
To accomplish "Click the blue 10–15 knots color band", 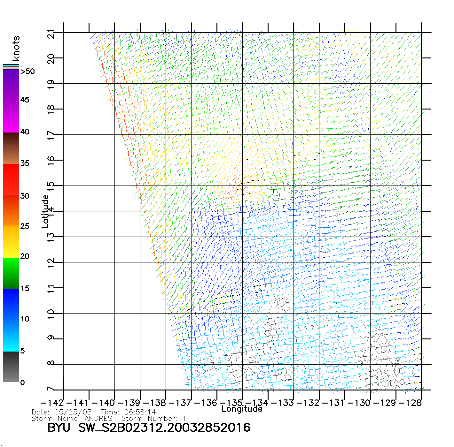I will [11, 304].
